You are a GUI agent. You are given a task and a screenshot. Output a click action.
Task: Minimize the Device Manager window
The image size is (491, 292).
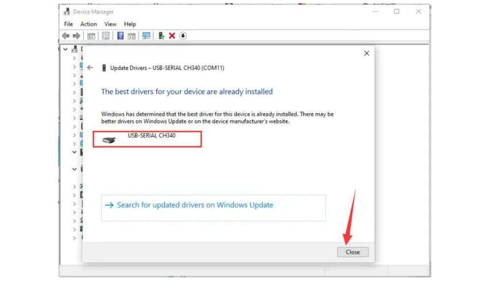coord(375,12)
